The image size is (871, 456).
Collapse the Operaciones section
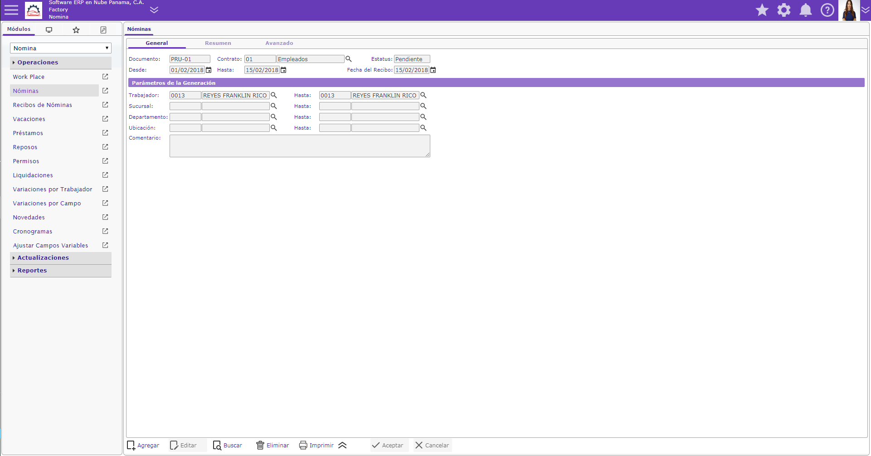click(x=38, y=63)
